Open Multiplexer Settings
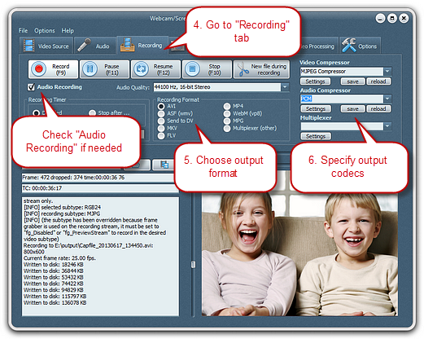Image resolution: width=424 pixels, height=339 pixels. [x=316, y=136]
